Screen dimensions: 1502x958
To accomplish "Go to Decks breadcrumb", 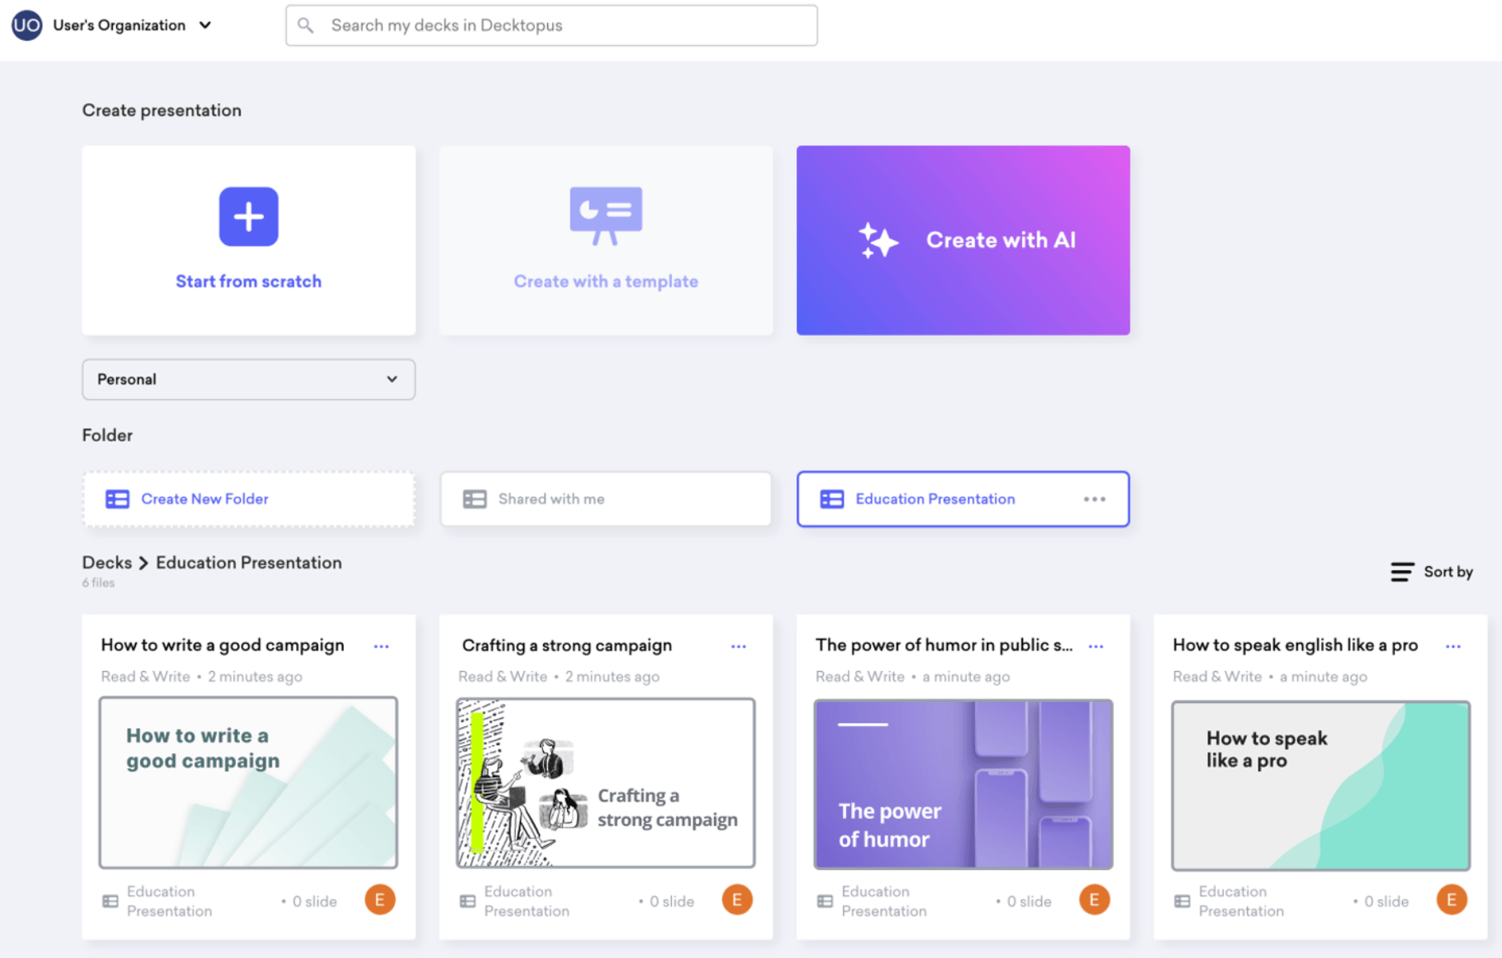I will pyautogui.click(x=106, y=563).
